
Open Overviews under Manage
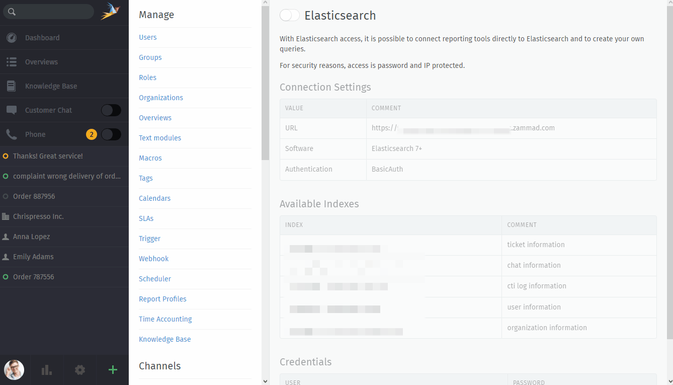coord(155,118)
